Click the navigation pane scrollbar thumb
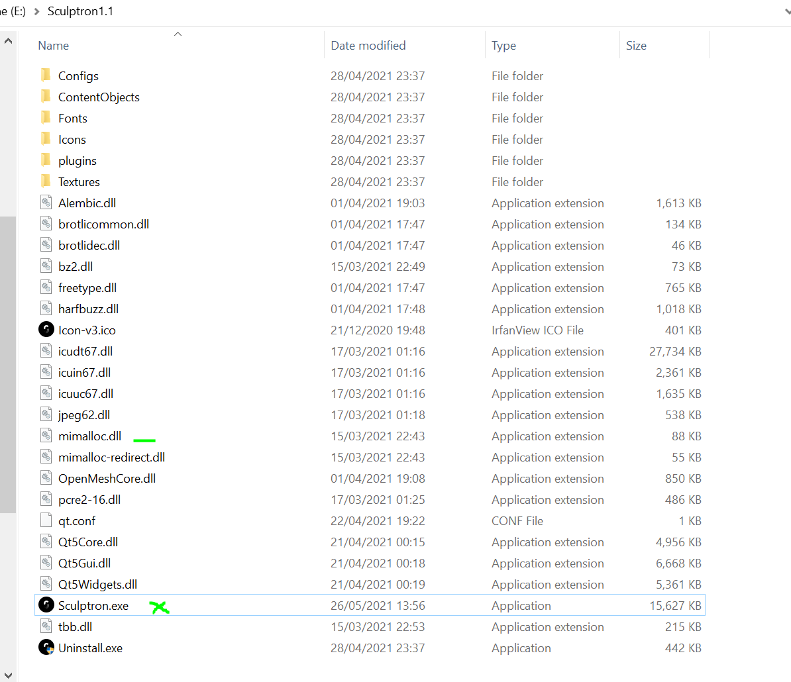Screen dimensions: 791x682 [x=8, y=364]
